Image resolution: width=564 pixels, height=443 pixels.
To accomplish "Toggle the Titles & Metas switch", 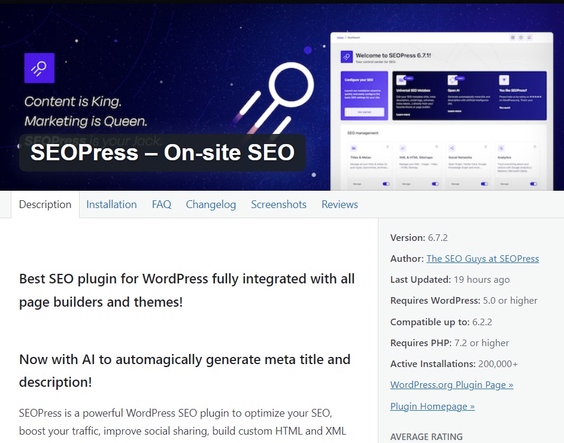I will [386, 184].
